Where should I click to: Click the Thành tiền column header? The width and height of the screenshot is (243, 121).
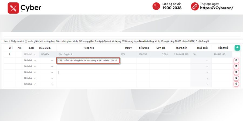click(181, 48)
